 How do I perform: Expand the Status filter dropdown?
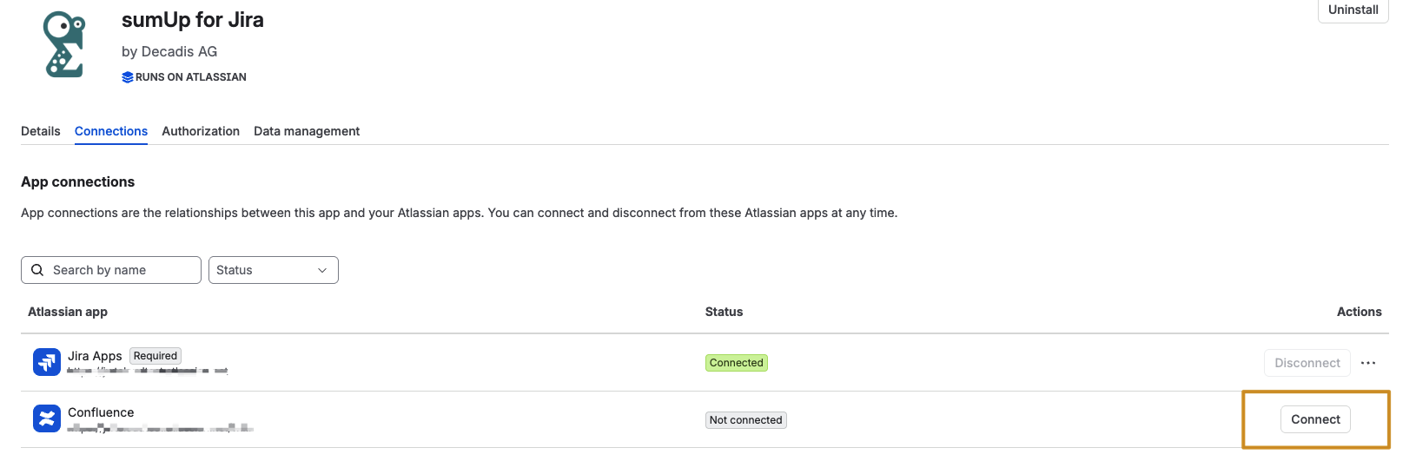274,270
